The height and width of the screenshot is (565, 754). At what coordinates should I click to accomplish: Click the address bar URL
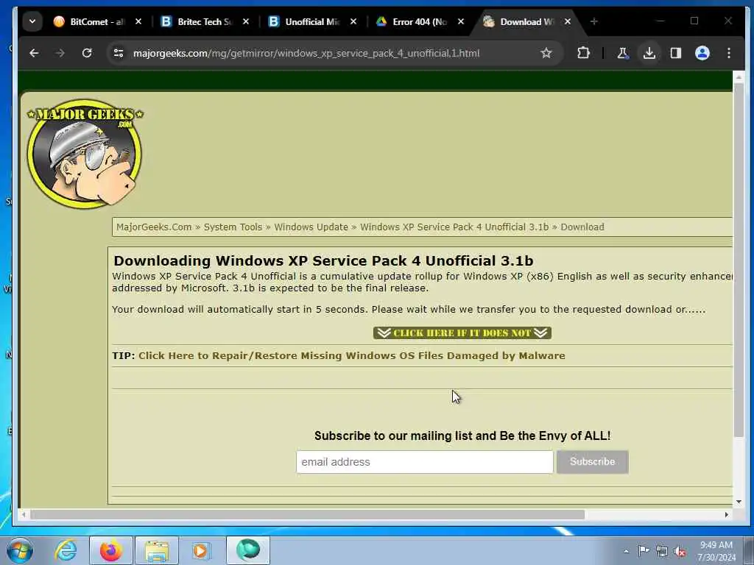tap(306, 53)
